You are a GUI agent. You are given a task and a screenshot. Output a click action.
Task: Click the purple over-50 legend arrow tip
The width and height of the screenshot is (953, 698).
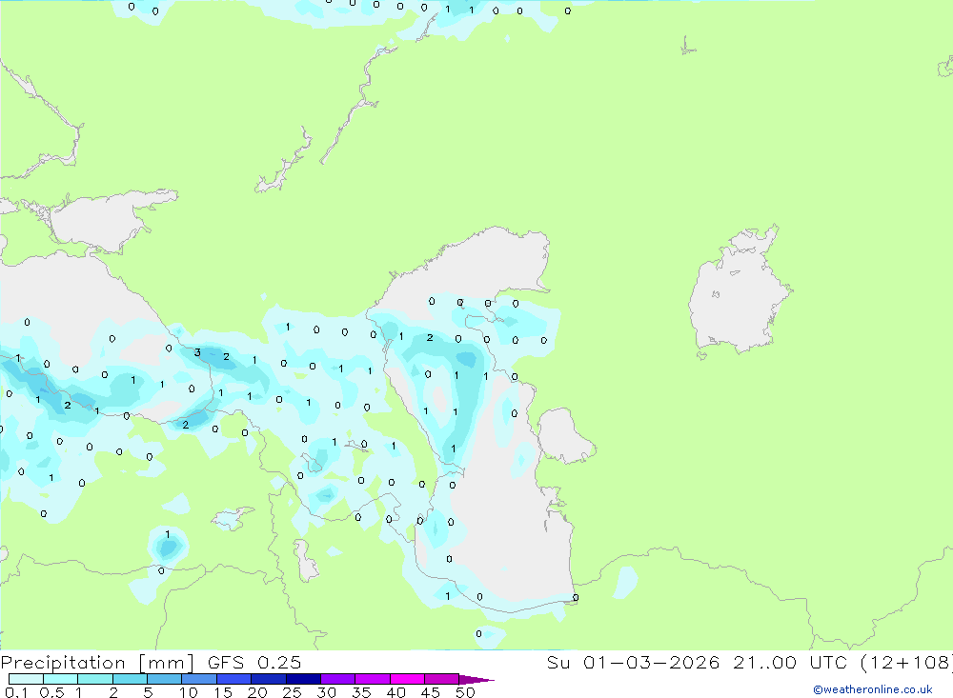pos(476,679)
